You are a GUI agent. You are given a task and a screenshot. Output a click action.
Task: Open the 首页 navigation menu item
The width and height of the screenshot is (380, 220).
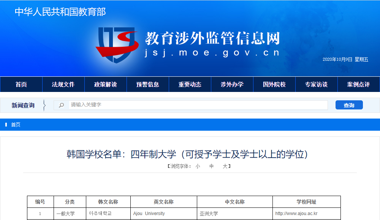coord(21,84)
